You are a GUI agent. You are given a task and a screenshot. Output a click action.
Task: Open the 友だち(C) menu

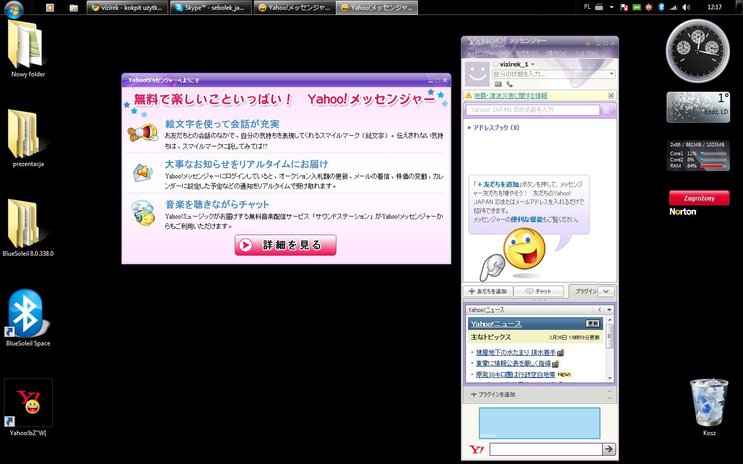(526, 54)
